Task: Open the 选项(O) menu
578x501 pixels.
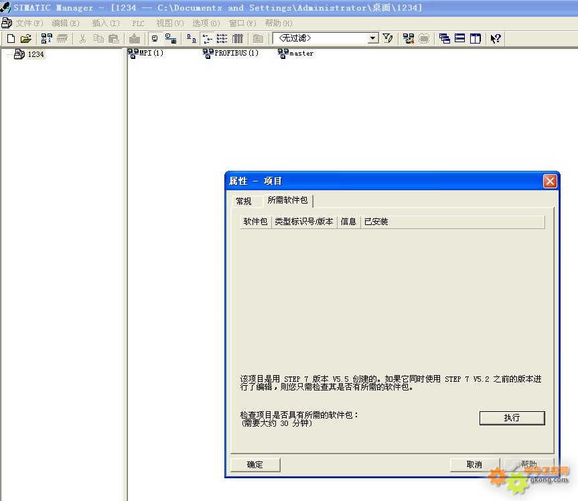Action: click(x=206, y=23)
